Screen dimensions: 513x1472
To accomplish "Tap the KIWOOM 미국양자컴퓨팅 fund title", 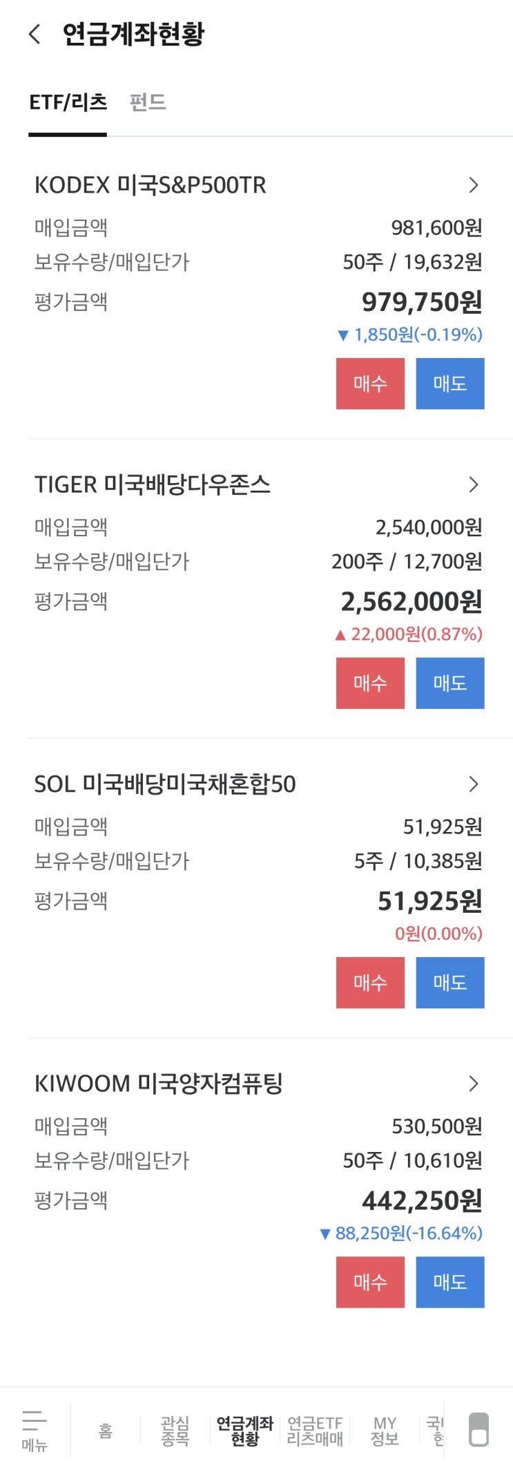I will 159,1083.
